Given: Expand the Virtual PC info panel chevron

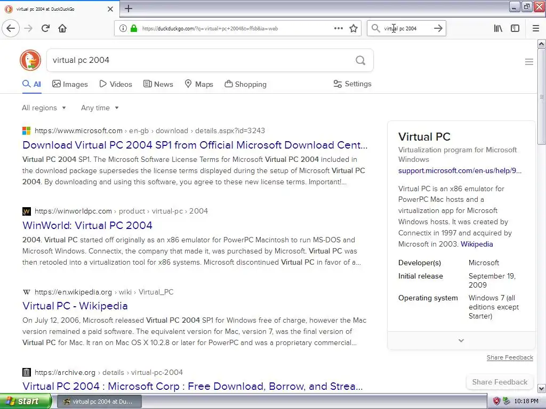Looking at the screenshot, I should pyautogui.click(x=461, y=340).
